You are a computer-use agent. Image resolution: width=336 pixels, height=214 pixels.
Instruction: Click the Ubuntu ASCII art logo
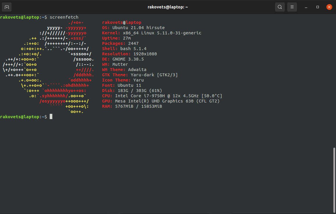coord(48,67)
